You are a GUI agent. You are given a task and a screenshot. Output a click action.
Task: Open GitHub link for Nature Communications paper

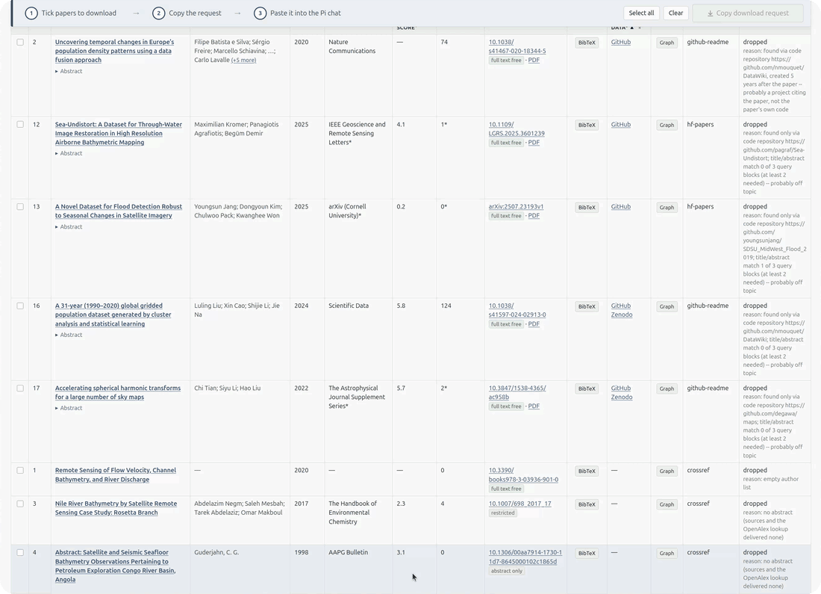pos(620,42)
